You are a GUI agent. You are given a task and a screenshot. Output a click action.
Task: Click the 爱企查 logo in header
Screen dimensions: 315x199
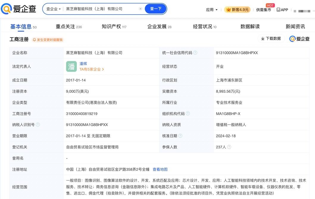[x=18, y=9]
